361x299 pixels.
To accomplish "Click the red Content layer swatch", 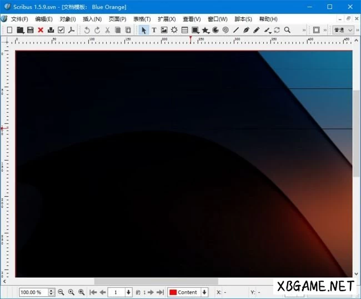I will (x=173, y=292).
